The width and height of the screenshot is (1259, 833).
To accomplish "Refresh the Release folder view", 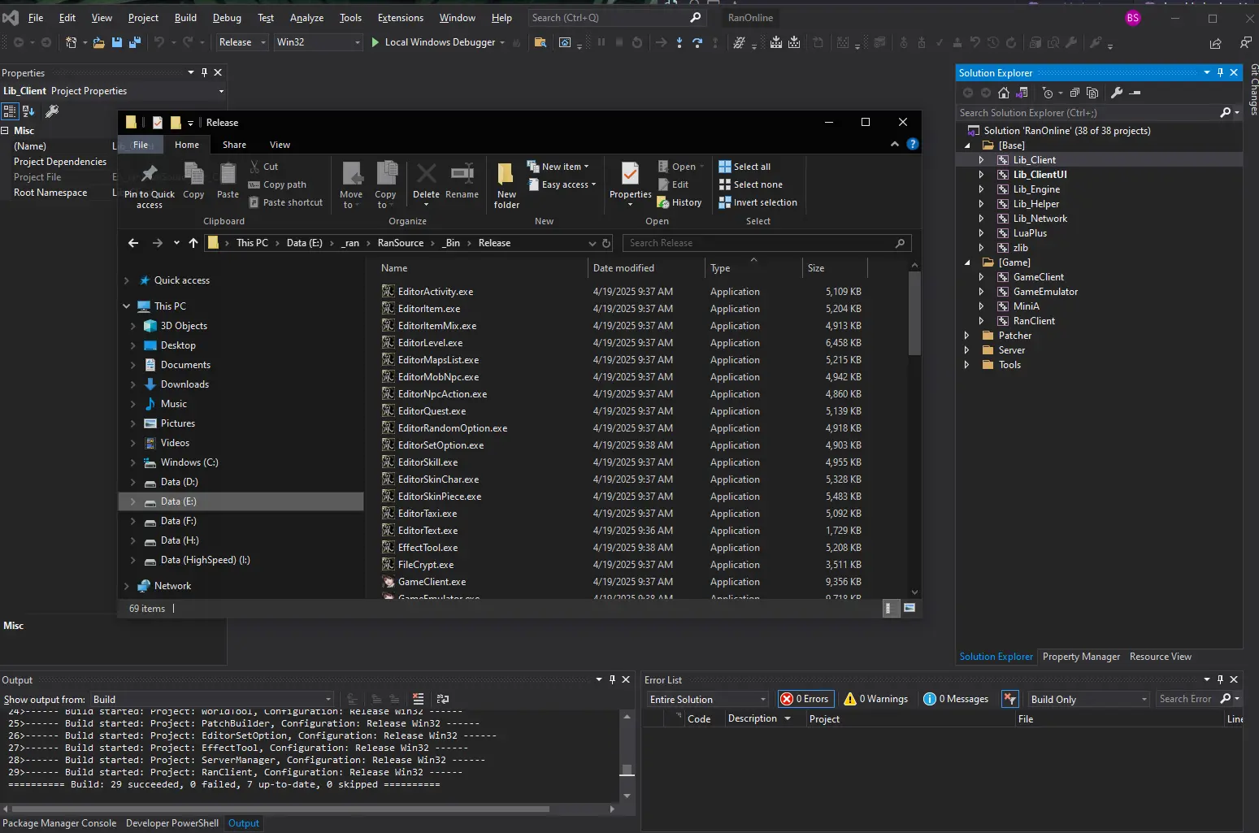I will point(606,243).
